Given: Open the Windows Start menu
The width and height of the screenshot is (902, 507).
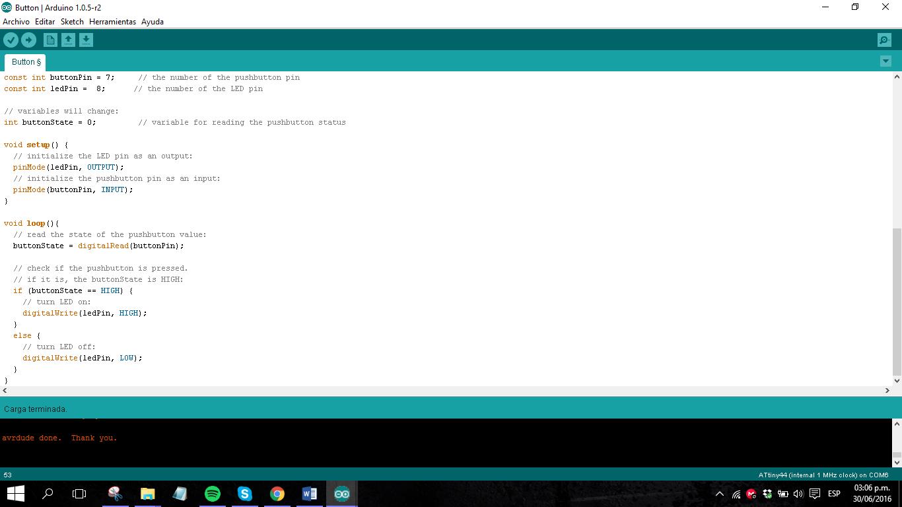Looking at the screenshot, I should pyautogui.click(x=16, y=494).
